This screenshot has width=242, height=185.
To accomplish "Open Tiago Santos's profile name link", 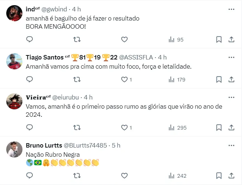I will pyautogui.click(x=45, y=57).
